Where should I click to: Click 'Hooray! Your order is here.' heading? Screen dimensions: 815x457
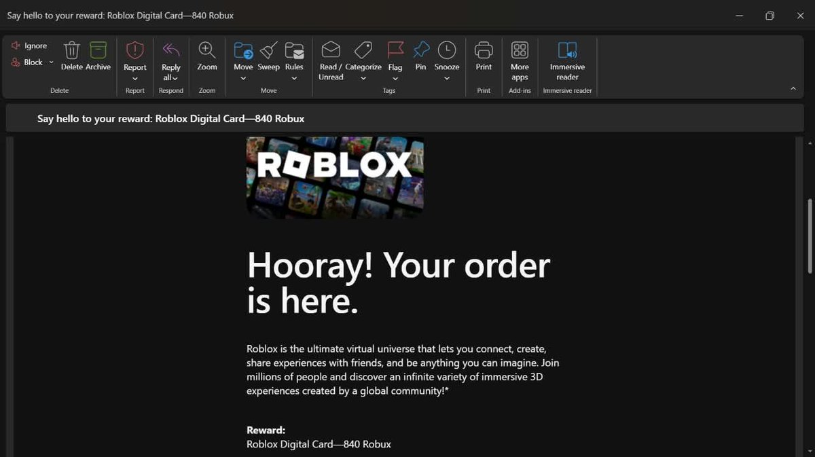399,282
